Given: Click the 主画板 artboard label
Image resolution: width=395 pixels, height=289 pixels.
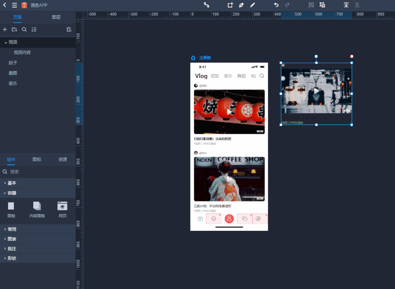Looking at the screenshot, I should (x=205, y=58).
